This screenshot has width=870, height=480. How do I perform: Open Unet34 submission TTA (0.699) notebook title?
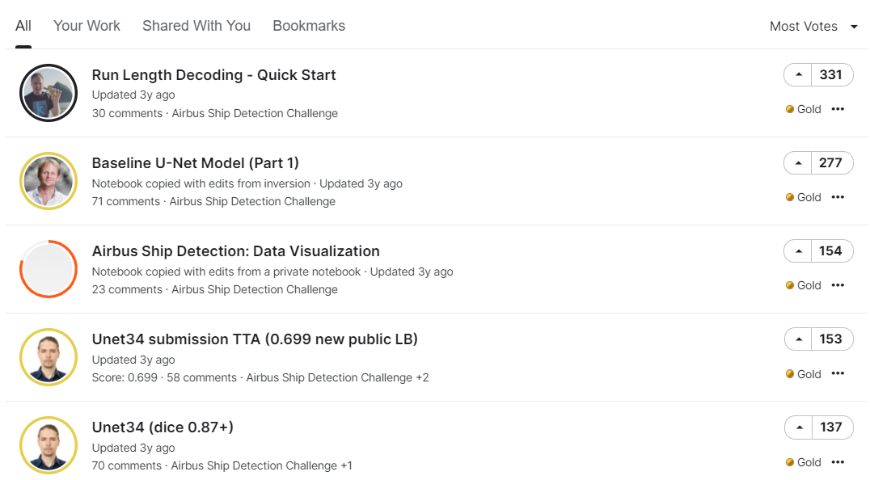coord(255,339)
